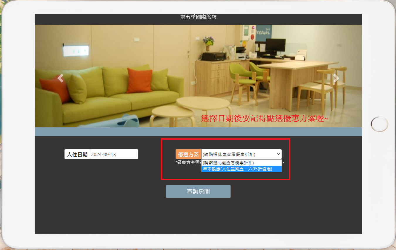Image resolution: width=396 pixels, height=250 pixels.
Task: Click the 入住日期 label
Action: (x=77, y=154)
